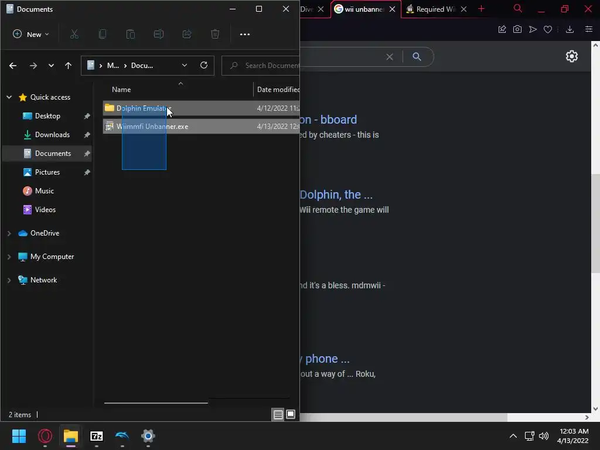Switch to Large icons view in status bar
This screenshot has width=600, height=450.
[x=291, y=414]
